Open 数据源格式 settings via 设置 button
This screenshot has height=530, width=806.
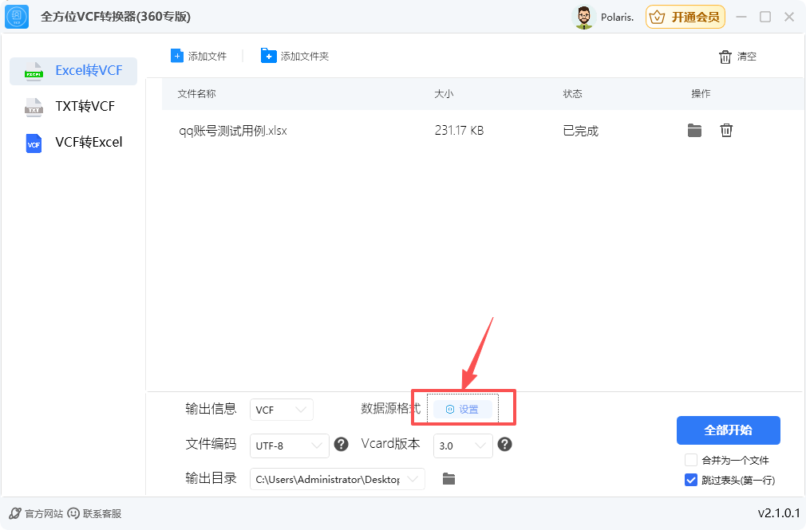[x=464, y=409]
